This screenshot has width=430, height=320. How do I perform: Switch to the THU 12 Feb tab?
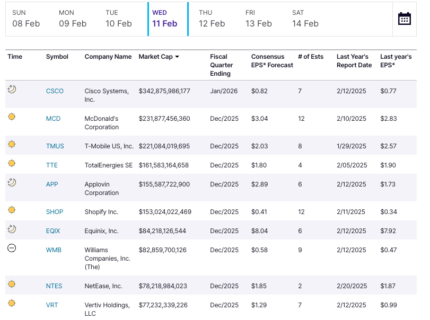tap(212, 18)
